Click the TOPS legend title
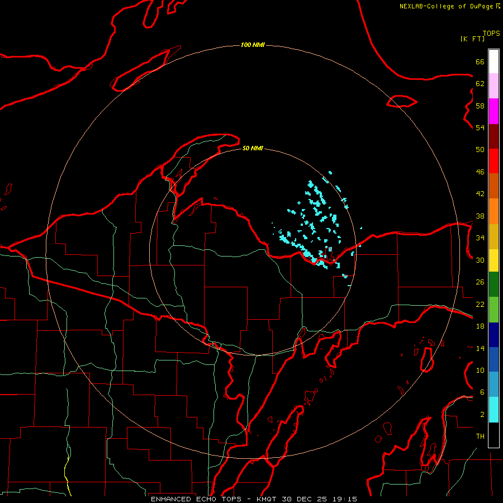503x503 pixels. coord(491,33)
